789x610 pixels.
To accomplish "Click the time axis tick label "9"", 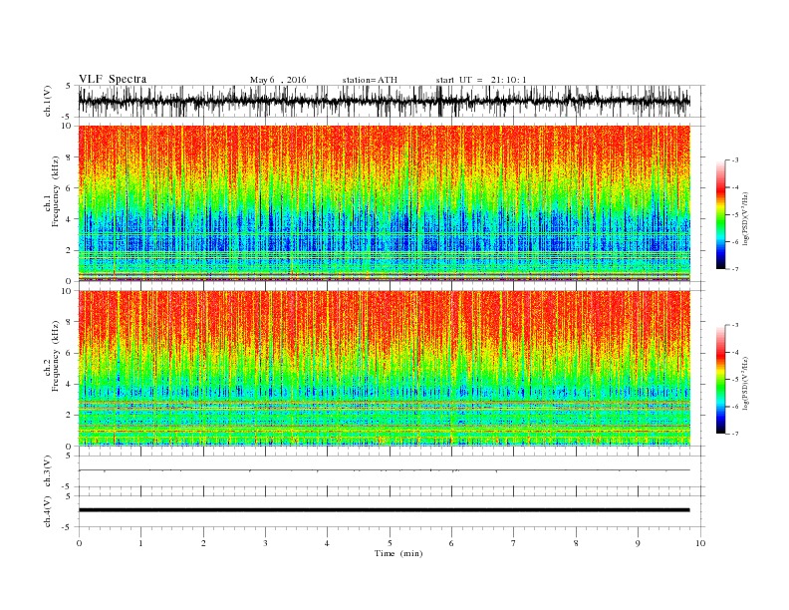I will 638,543.
